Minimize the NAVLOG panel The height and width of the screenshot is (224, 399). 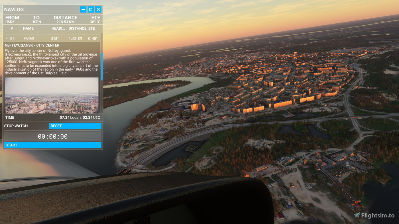pyautogui.click(x=83, y=9)
